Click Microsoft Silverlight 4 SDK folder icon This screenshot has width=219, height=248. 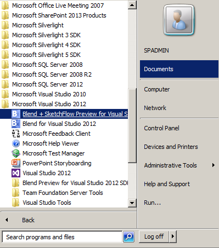(x=5, y=45)
